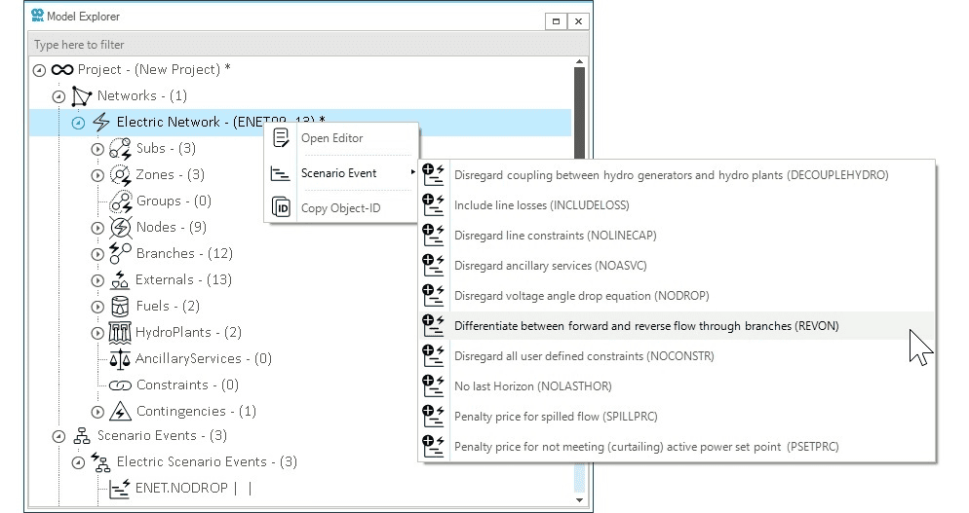The height and width of the screenshot is (513, 969).
Task: Choose Open Editor from context menu
Action: point(341,138)
